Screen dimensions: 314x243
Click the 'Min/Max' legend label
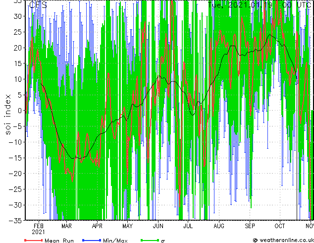click(115, 241)
